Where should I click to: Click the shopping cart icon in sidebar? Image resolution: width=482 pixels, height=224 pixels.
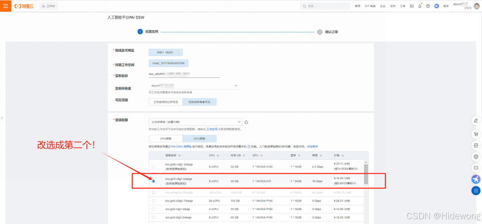476,134
